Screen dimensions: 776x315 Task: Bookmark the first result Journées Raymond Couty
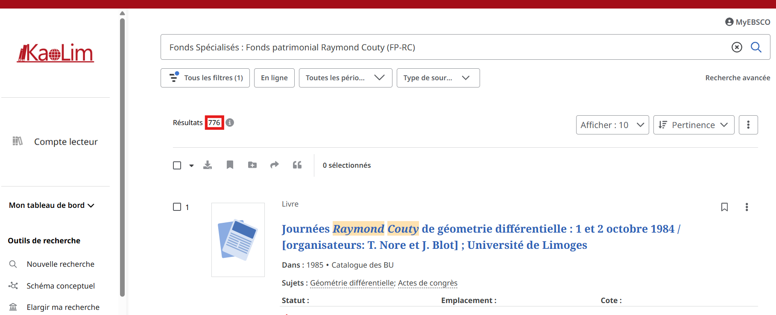click(724, 207)
